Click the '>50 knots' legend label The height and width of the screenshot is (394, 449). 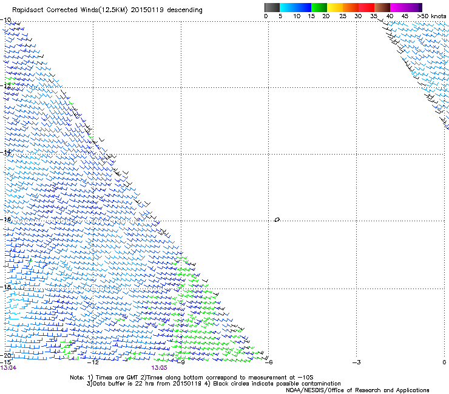click(x=431, y=16)
